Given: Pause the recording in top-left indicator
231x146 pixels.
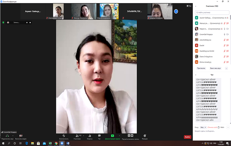Looking at the screenshot, I should click(x=27, y=23).
